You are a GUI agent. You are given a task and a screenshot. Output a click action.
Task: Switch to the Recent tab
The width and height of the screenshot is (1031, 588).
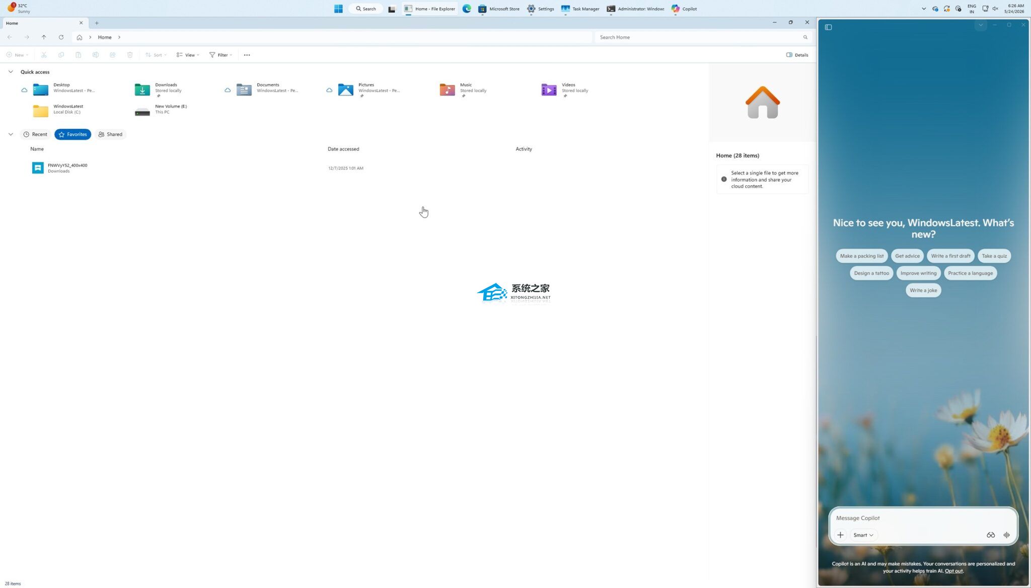point(35,134)
